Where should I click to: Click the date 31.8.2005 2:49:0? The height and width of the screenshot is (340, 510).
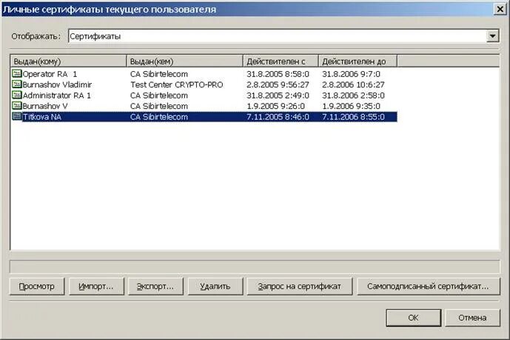click(278, 96)
